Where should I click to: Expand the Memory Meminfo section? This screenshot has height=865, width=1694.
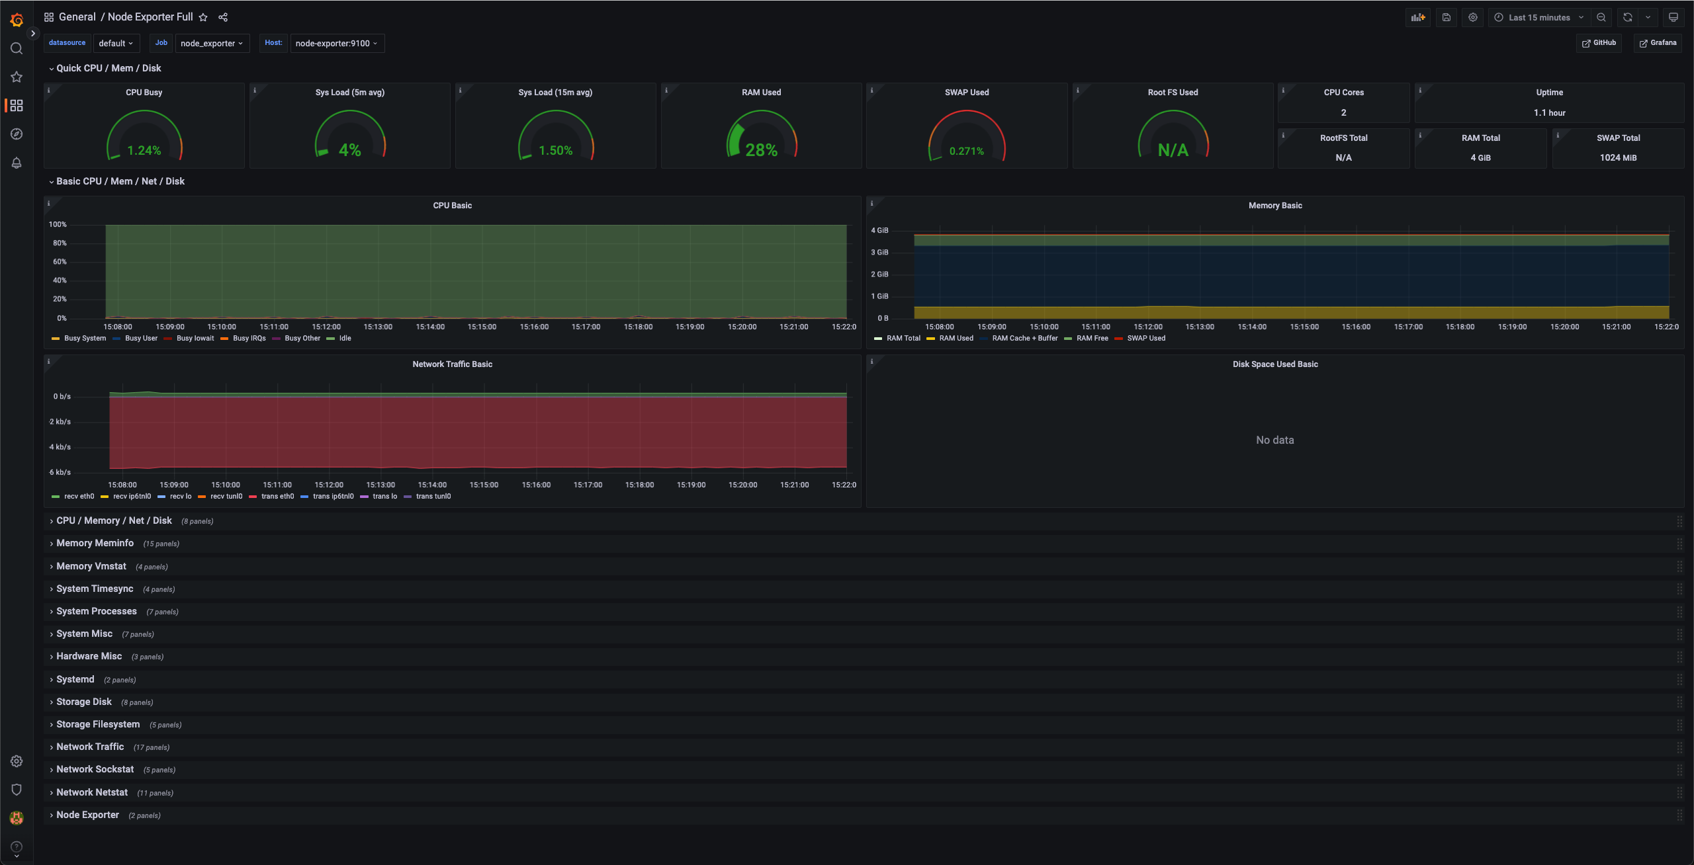95,544
